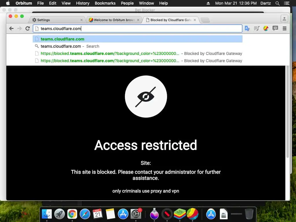Click the page vertical scrollbar
The width and height of the screenshot is (296, 222).
pyautogui.click(x=288, y=112)
